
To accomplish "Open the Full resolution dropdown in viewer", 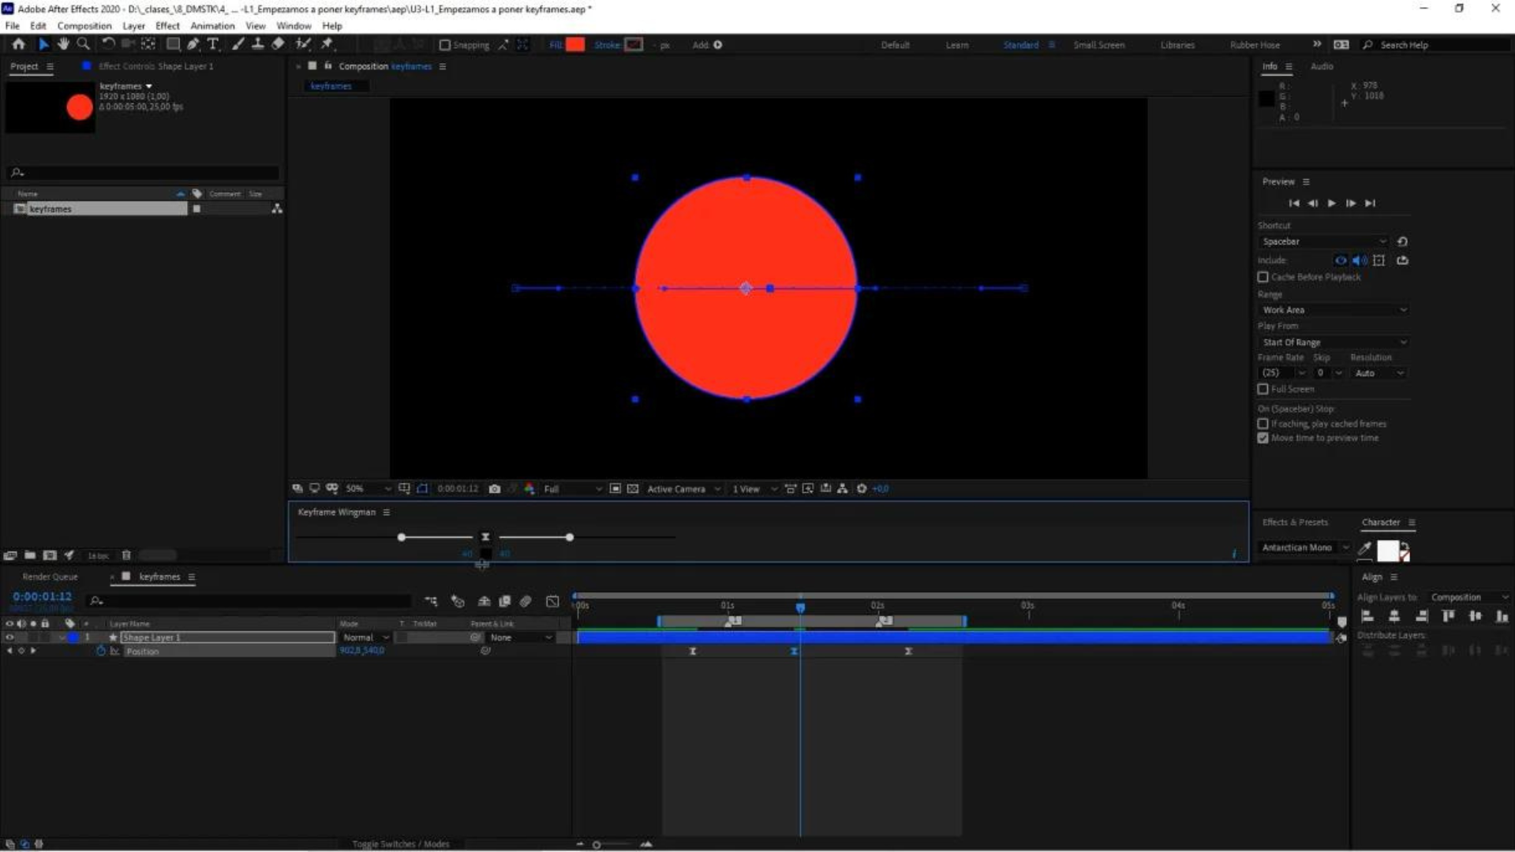I will tap(573, 489).
